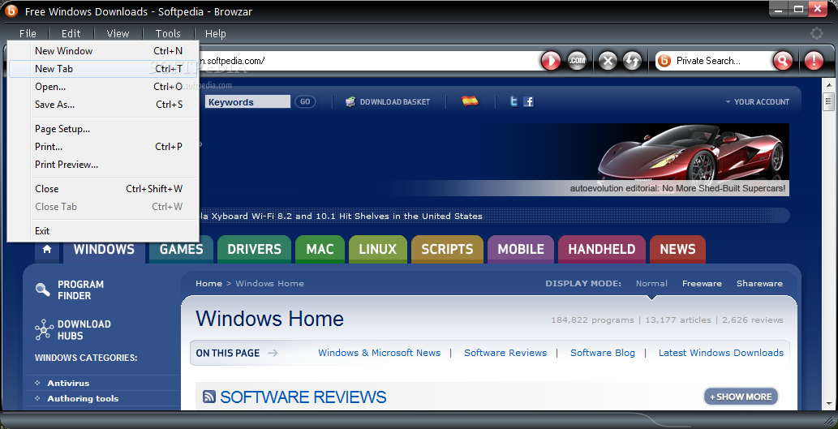Open the Authoring tools category
Viewport: 838px width, 429px height.
click(83, 398)
